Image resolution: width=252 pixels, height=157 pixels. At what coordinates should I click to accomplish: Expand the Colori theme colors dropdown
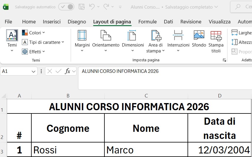[x=33, y=33]
